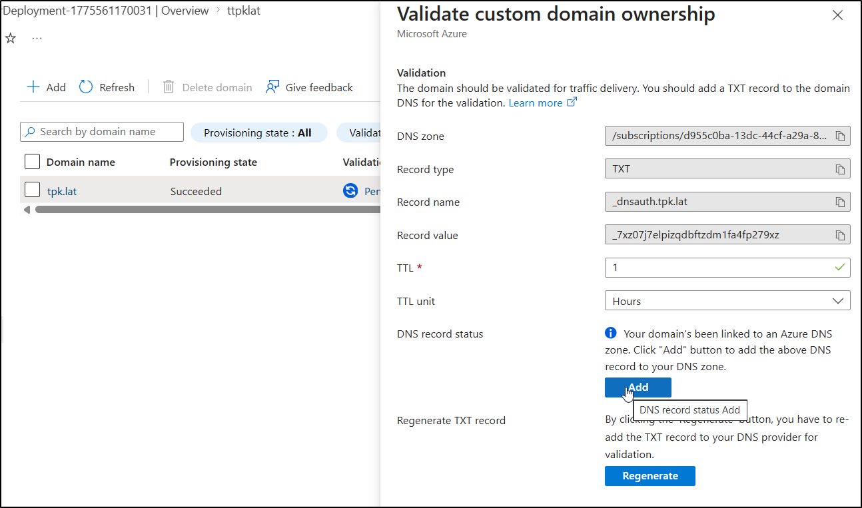Screen dimensions: 862x508
Task: Click the pending validation state icon
Action: 350,191
